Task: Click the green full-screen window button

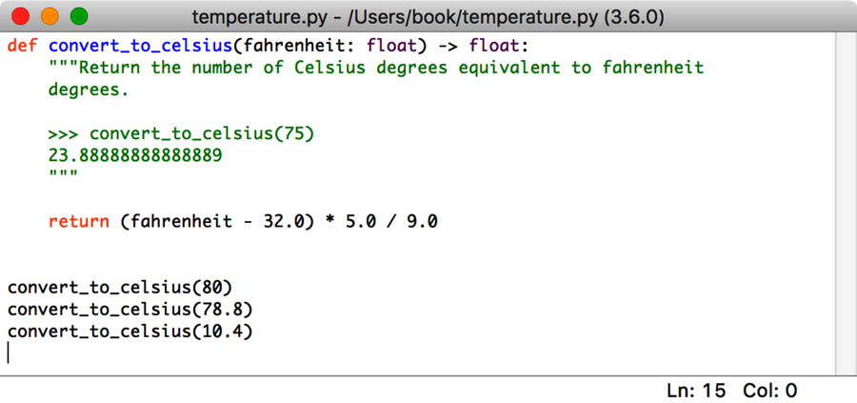Action: click(x=78, y=16)
